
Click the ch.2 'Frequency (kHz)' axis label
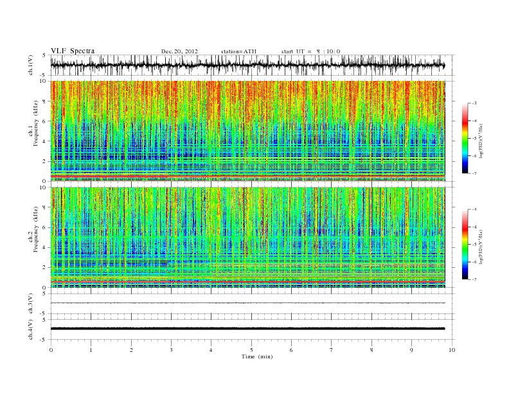(35, 229)
